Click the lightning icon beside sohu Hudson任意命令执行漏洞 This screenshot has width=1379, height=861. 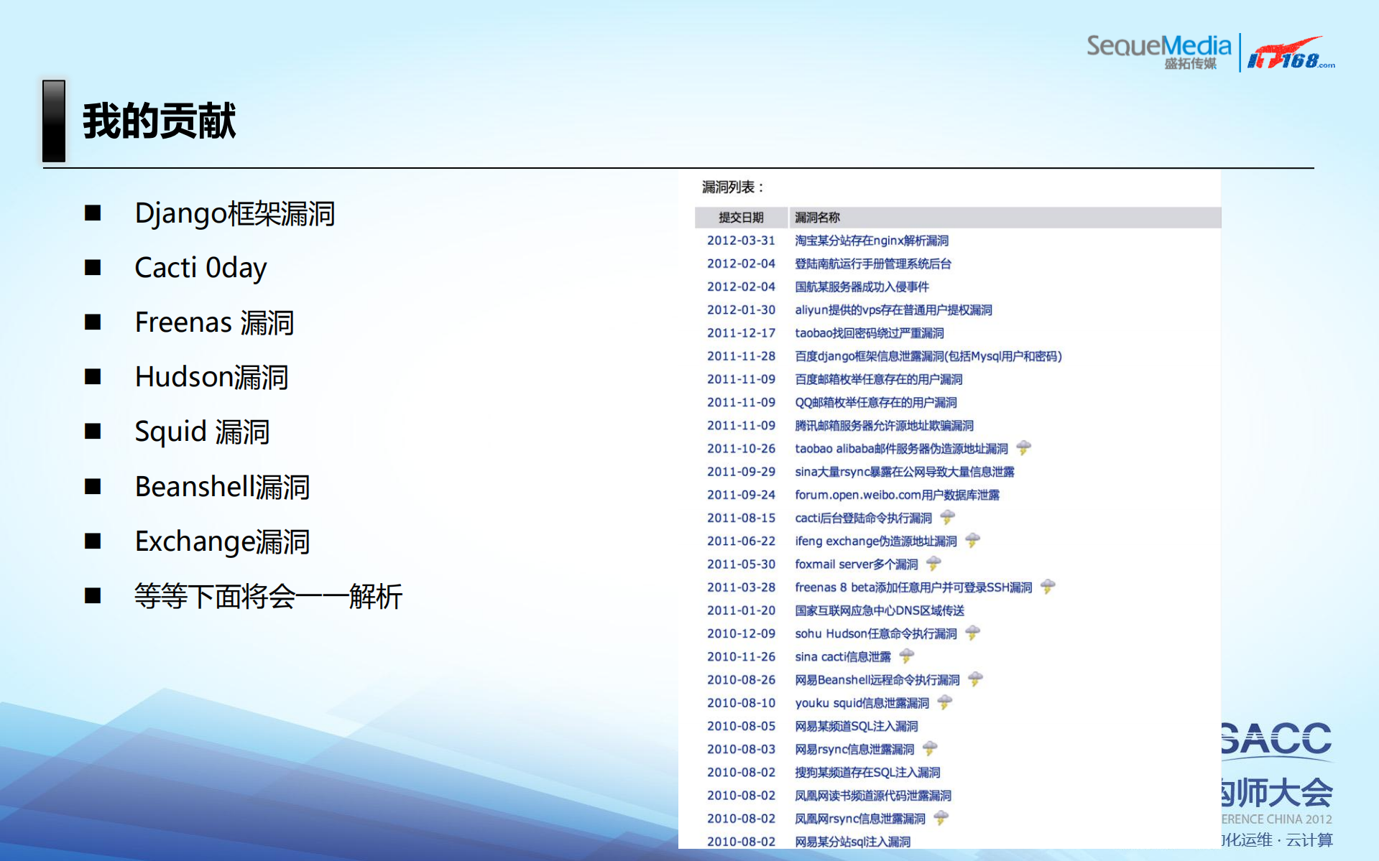pos(972,633)
